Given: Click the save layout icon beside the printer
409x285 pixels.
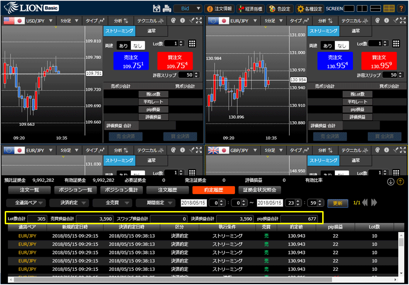Looking at the screenshot, I should [x=157, y=8].
